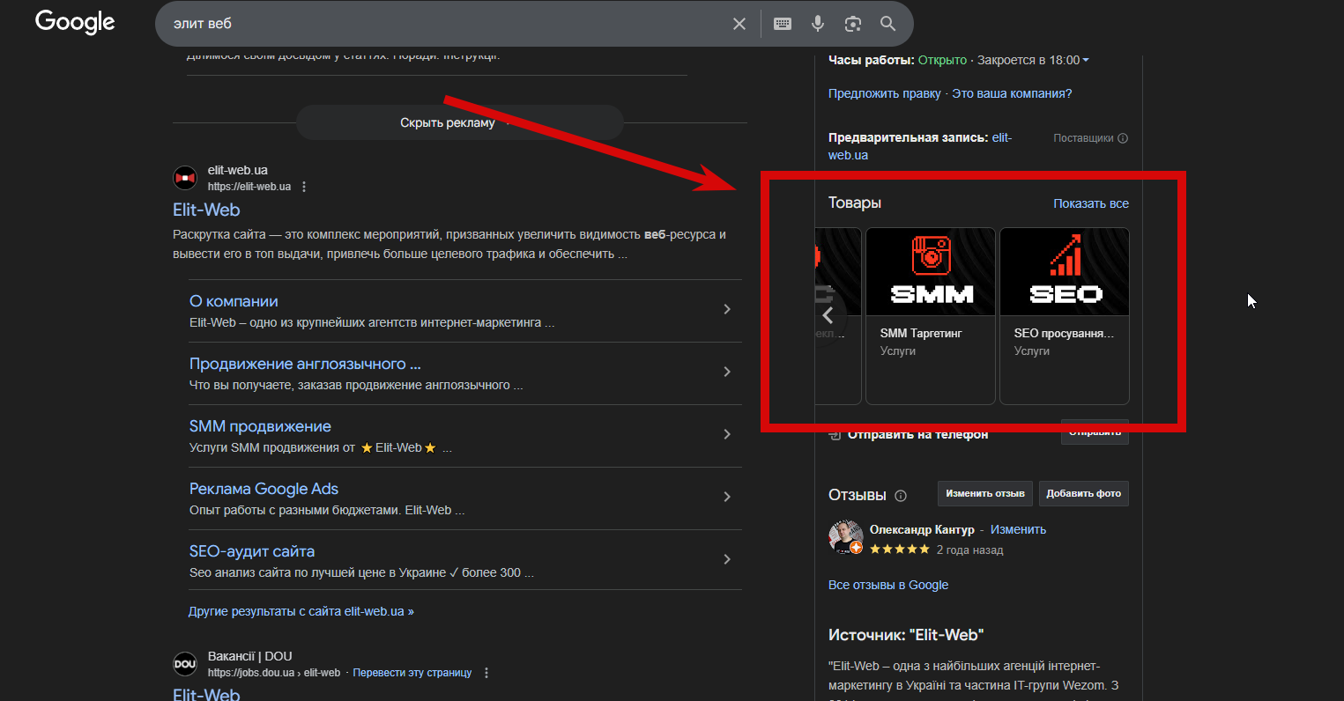Screen dimensions: 1344x701
Task: Click the Предложить правку link
Action: (x=885, y=93)
